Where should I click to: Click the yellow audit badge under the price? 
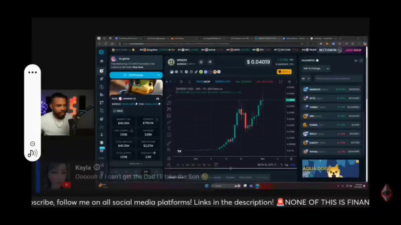tap(284, 72)
